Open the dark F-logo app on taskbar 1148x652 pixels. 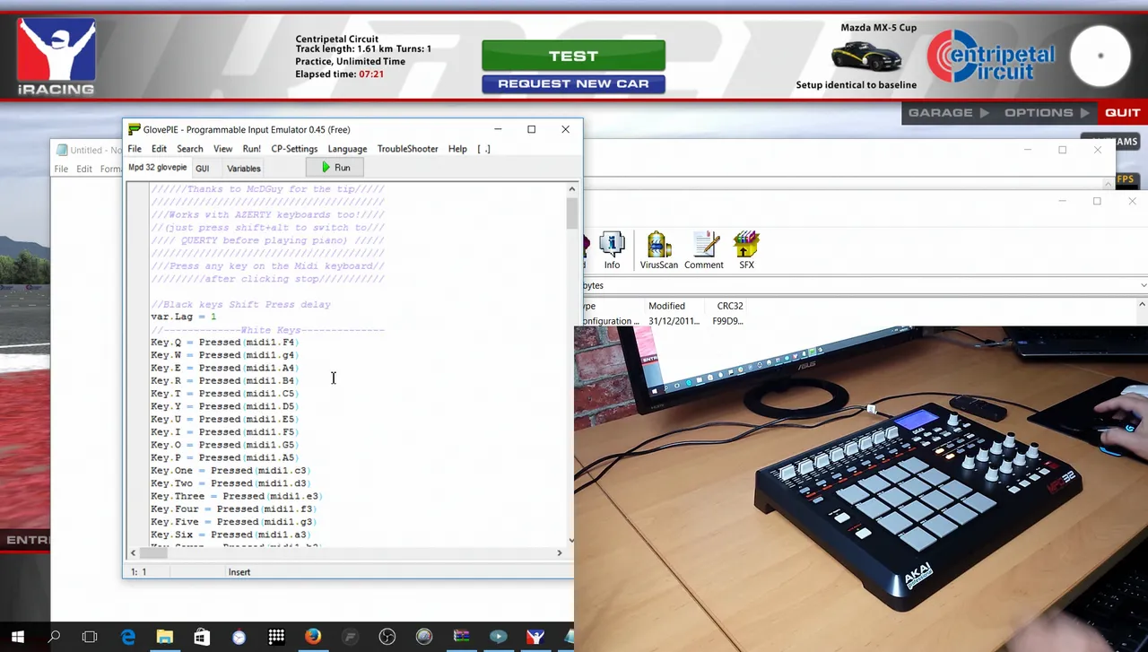pyautogui.click(x=351, y=637)
